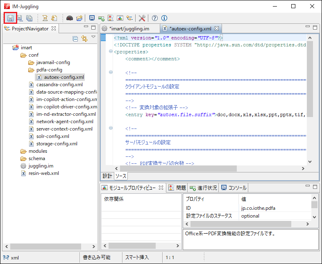322x264 pixels.
Task: Collapse all in ProjectNavigator
Action: [75, 39]
